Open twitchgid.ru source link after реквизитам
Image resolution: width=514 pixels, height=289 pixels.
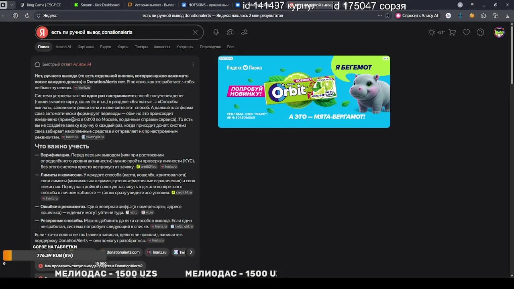pyautogui.click(x=93, y=137)
